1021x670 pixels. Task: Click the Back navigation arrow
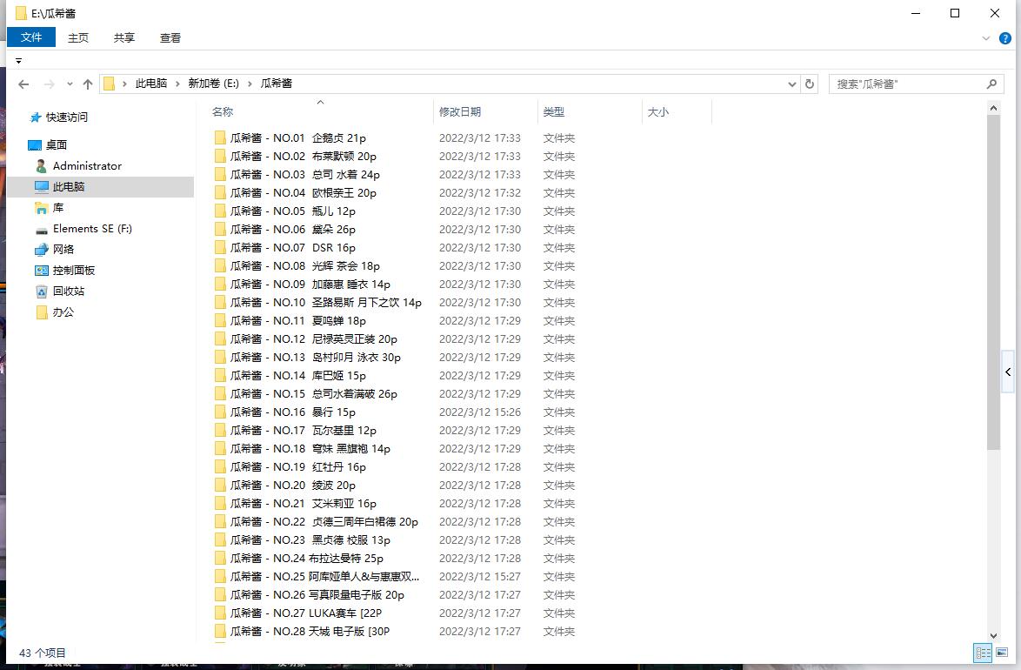point(24,84)
